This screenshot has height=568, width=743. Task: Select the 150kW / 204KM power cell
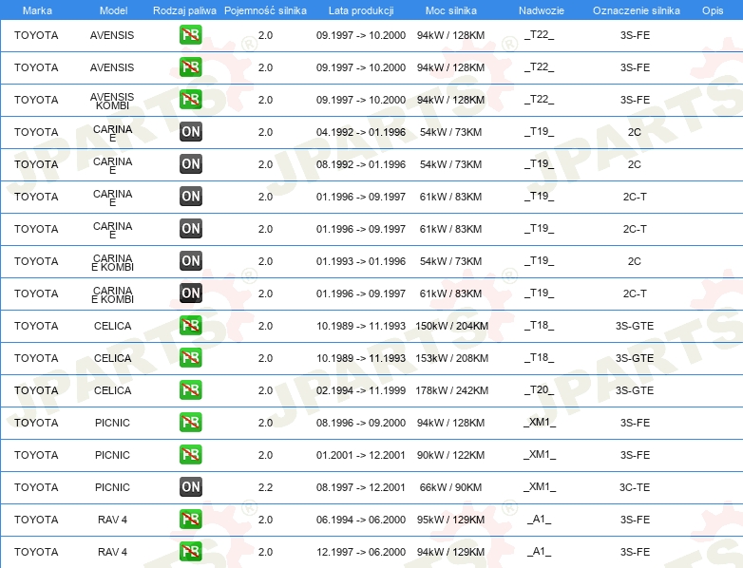click(451, 326)
